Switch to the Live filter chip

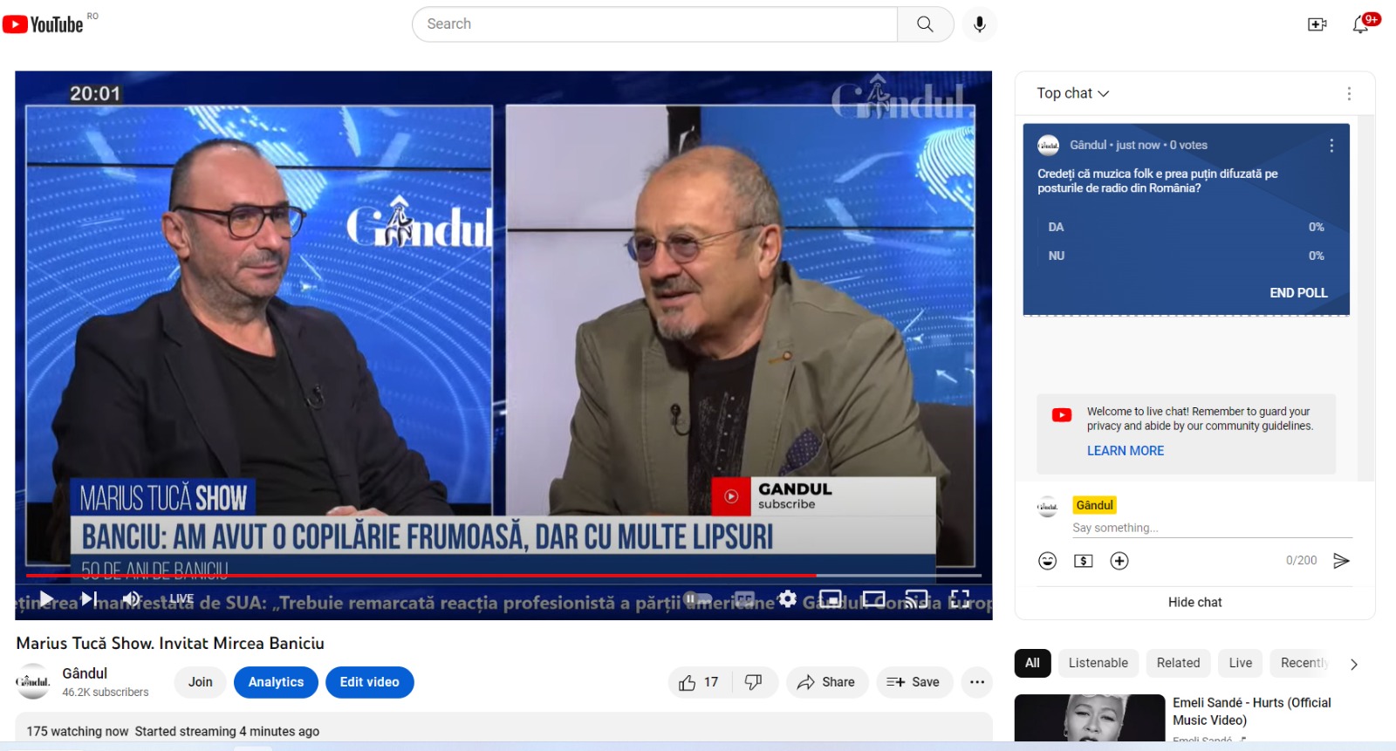click(1240, 663)
